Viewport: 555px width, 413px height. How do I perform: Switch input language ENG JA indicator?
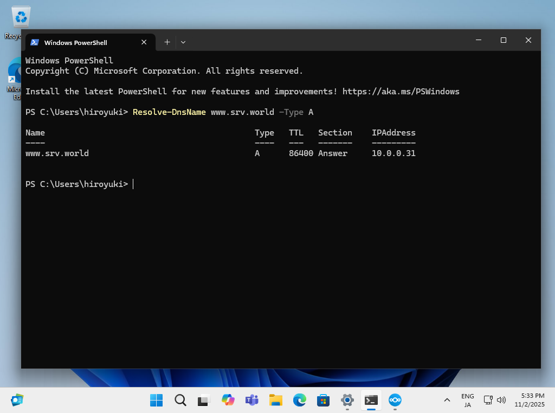(467, 400)
